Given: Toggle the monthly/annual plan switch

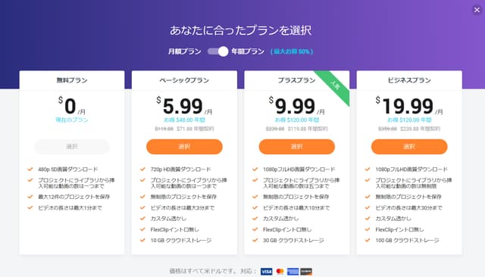Looking at the screenshot, I should coord(217,51).
